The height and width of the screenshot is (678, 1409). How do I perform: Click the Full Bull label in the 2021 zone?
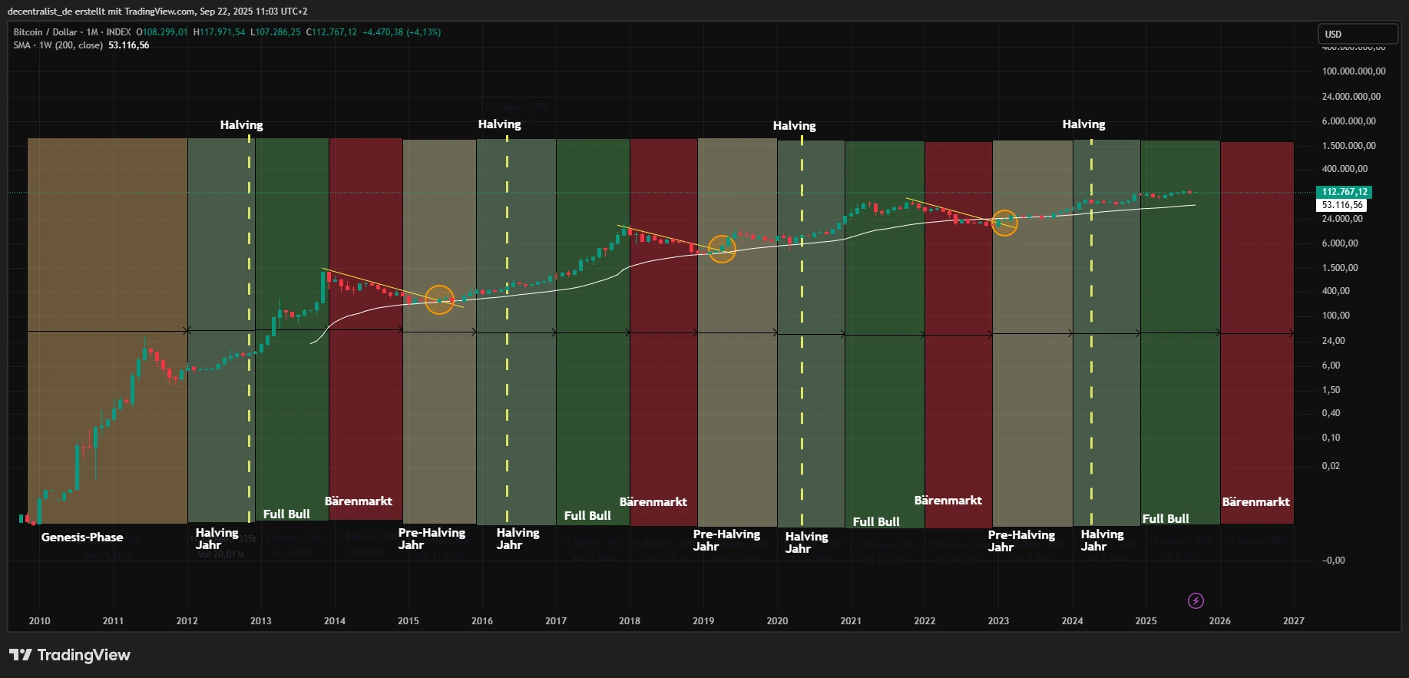pyautogui.click(x=876, y=522)
